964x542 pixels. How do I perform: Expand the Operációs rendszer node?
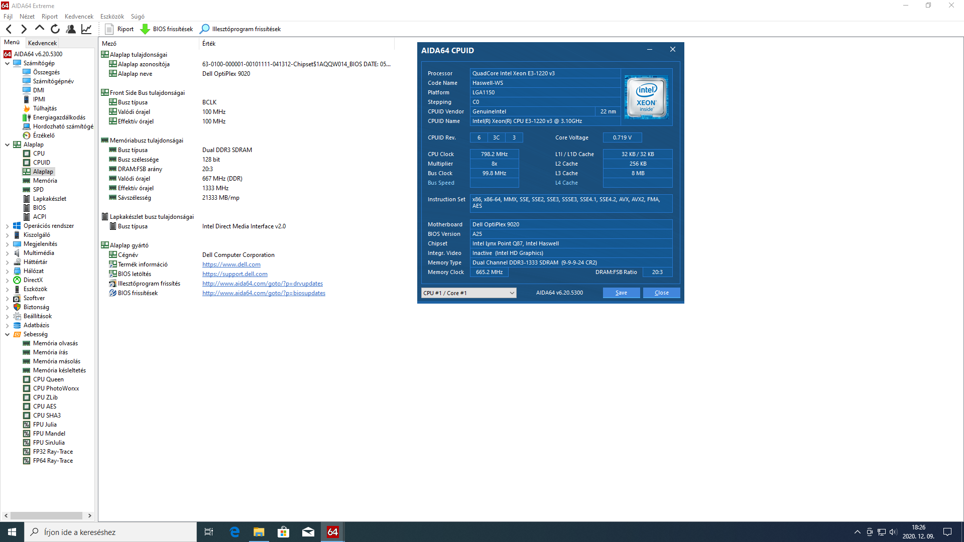click(7, 226)
